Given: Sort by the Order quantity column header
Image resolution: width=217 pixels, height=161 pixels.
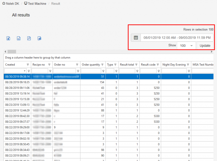Looking at the screenshot, I should pyautogui.click(x=91, y=65).
